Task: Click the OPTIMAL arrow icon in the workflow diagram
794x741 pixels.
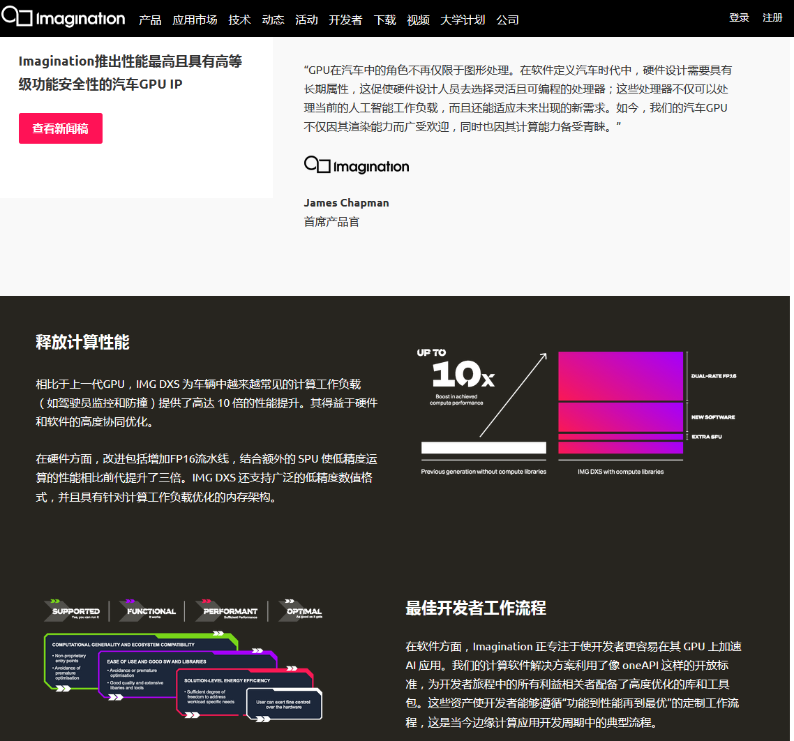Action: [x=302, y=610]
